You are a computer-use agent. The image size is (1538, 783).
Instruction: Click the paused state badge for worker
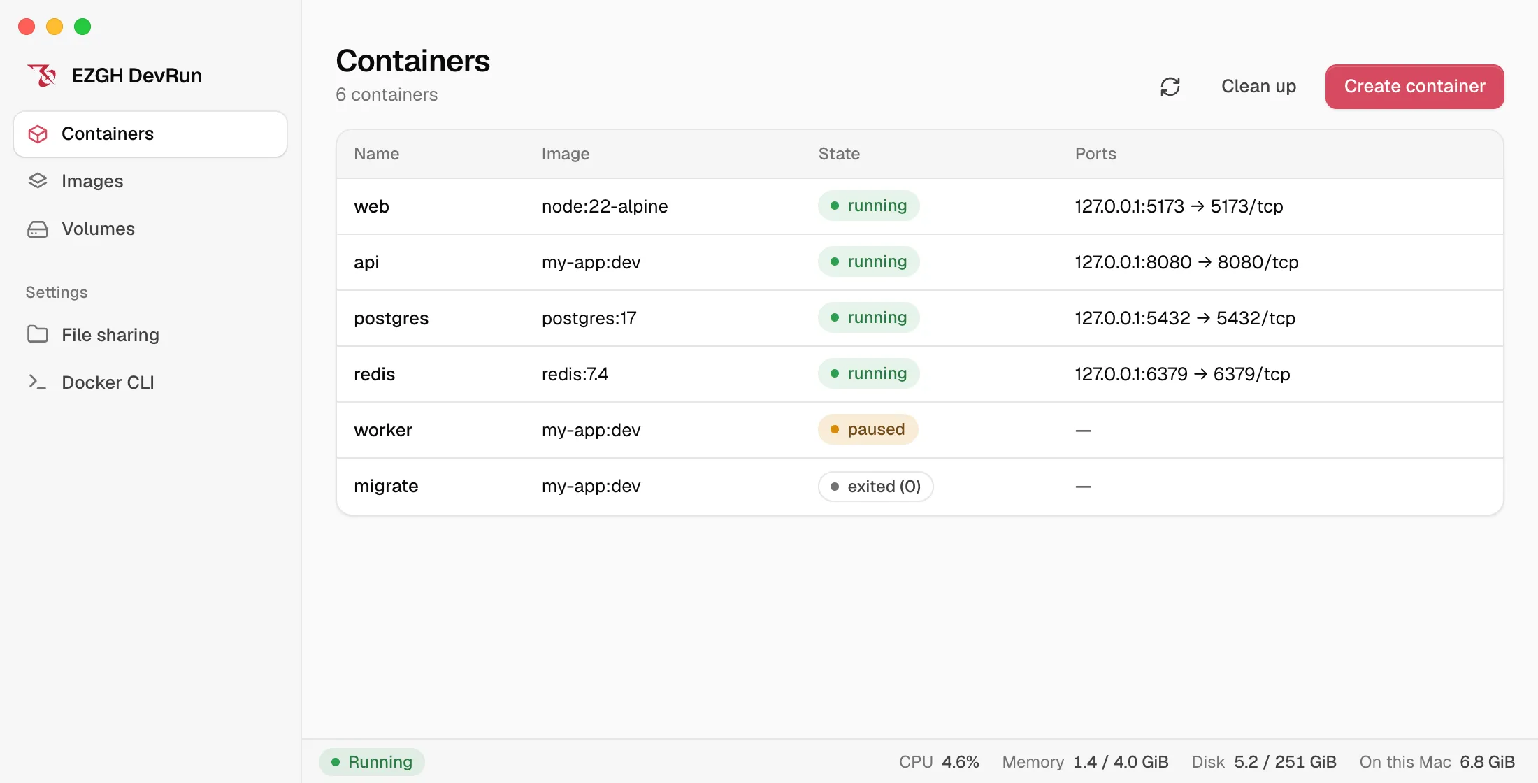868,429
